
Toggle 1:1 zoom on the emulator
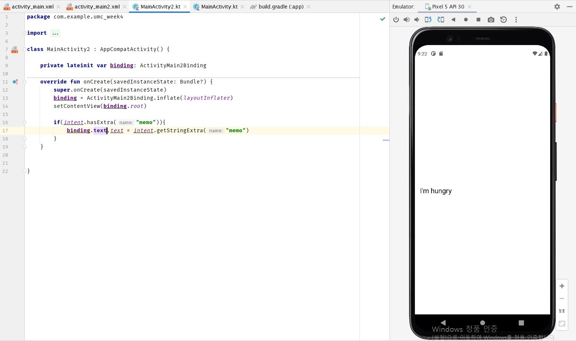point(562,311)
